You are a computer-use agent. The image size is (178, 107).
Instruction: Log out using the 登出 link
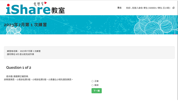tap(119, 8)
